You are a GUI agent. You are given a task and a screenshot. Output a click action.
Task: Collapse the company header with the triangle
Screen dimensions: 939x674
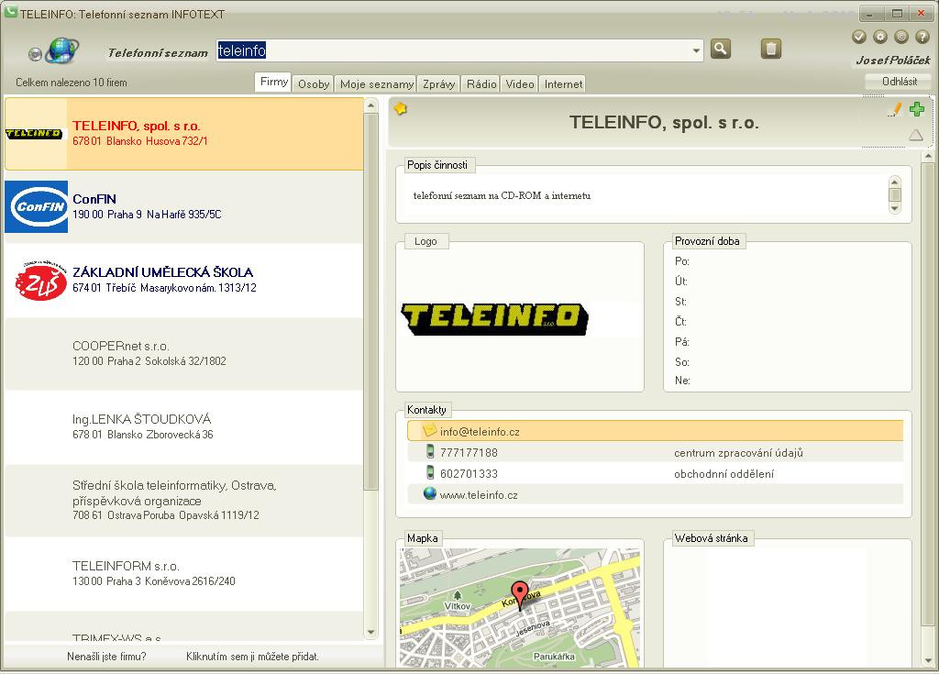pos(916,135)
